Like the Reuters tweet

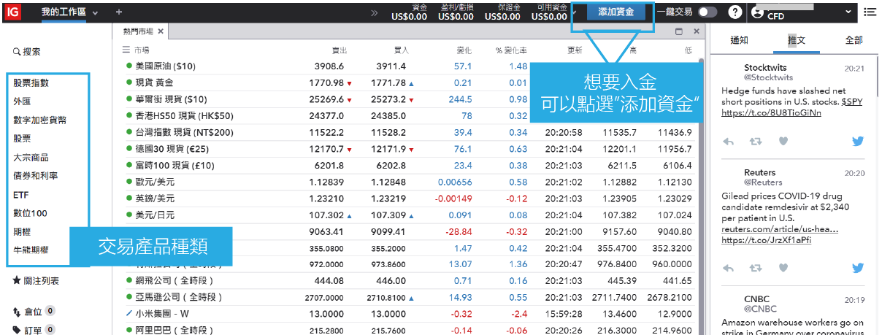783,268
